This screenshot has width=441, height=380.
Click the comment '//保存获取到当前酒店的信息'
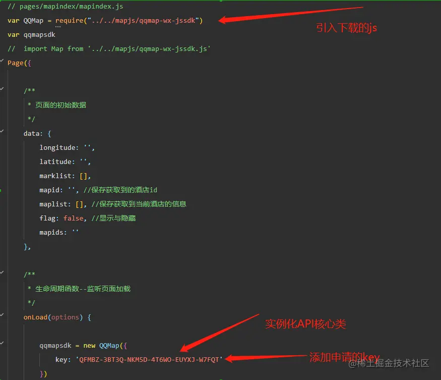pos(139,204)
